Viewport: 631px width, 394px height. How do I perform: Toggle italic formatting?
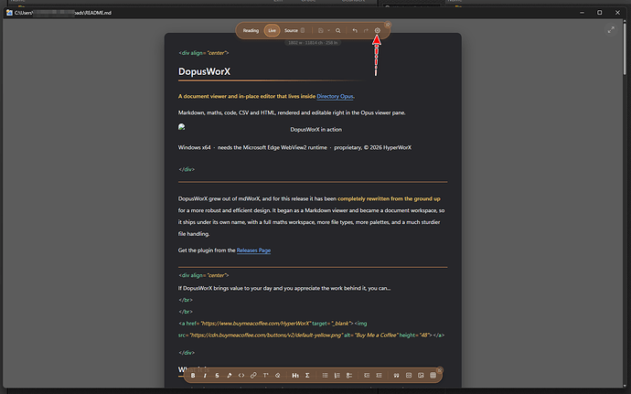coord(205,375)
